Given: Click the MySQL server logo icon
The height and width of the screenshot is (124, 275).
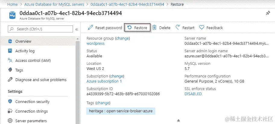Looking at the screenshot, I should point(12,15).
